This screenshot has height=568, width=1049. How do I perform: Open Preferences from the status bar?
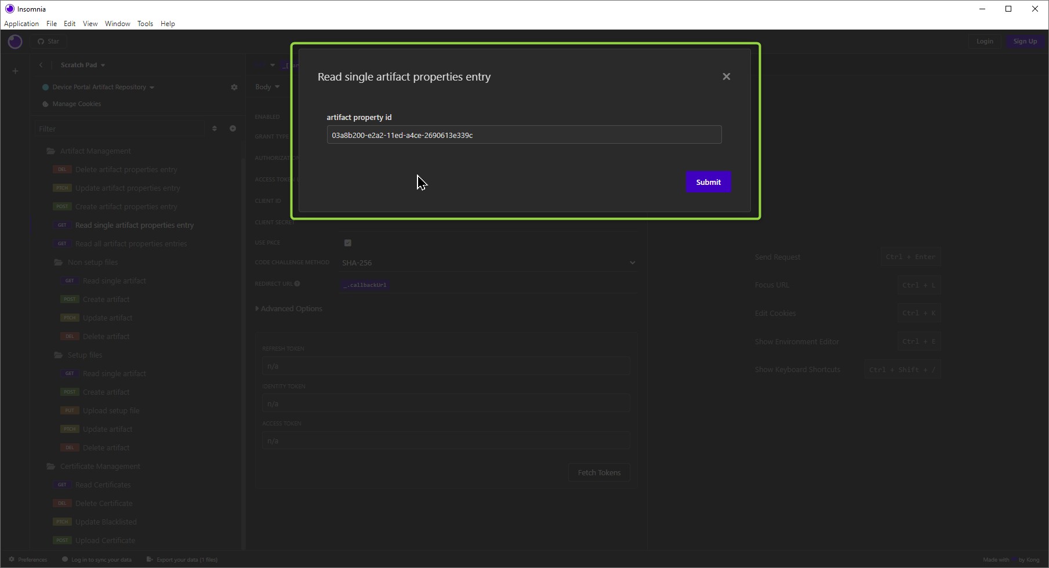click(28, 560)
